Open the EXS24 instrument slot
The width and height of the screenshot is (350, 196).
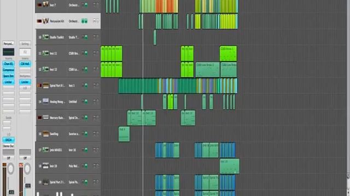click(x=9, y=140)
